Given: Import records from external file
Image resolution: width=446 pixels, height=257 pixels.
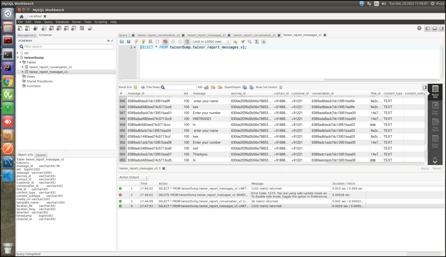Looking at the screenshot, I should (252, 87).
